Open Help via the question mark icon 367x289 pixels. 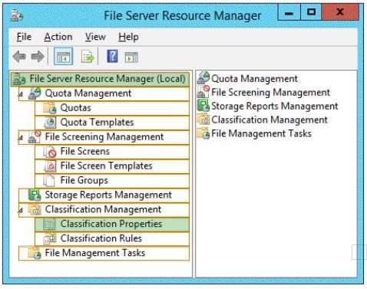[112, 56]
